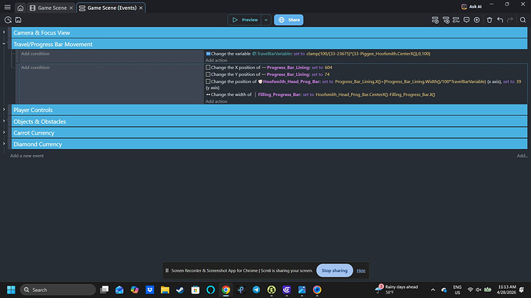Open Microsoft Store from taskbar
Viewport: 531px width, 298px height.
tap(195, 290)
